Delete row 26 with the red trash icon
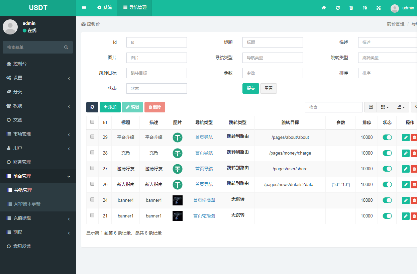Image resolution: width=417 pixels, height=274 pixels. point(414,184)
